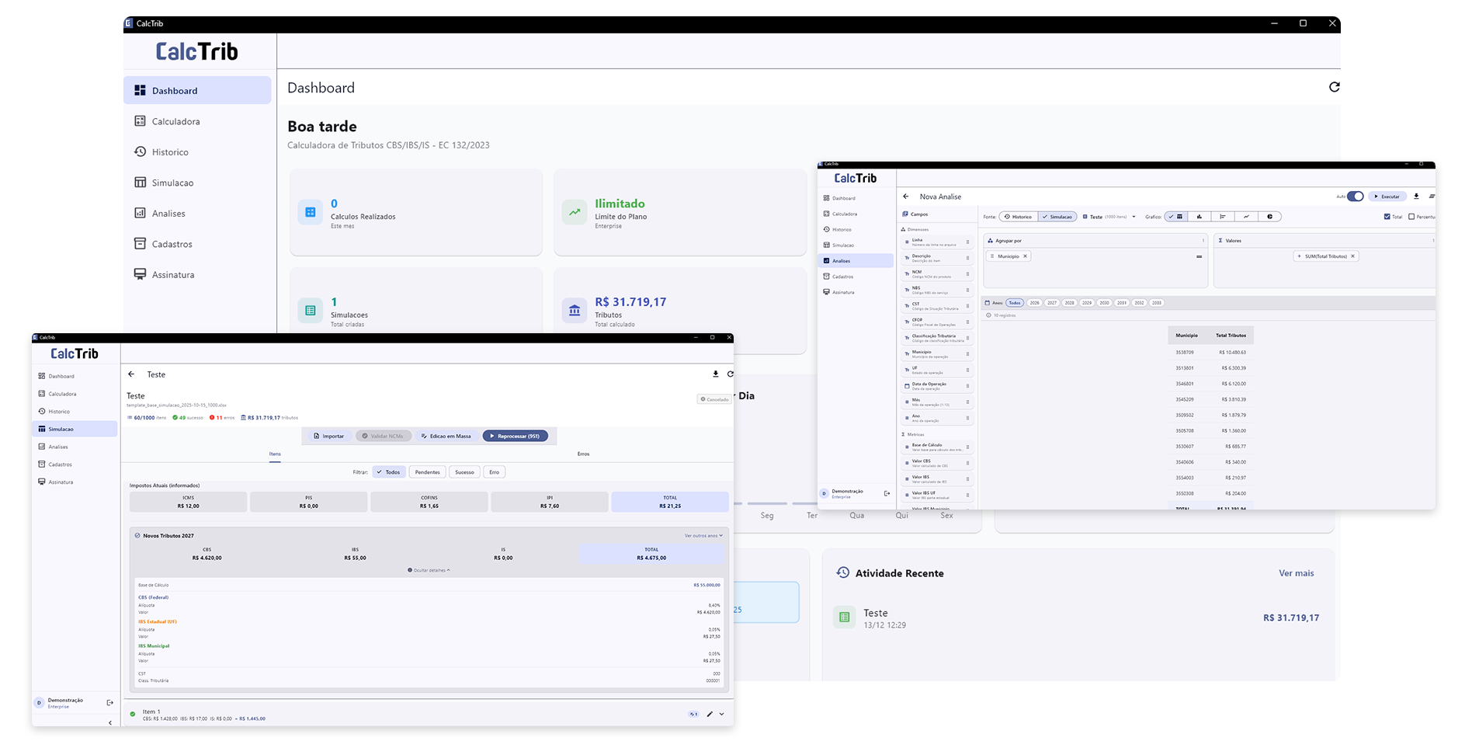Open the Teste entry in Atividade Recente
1465x755 pixels.
pyautogui.click(x=1077, y=618)
